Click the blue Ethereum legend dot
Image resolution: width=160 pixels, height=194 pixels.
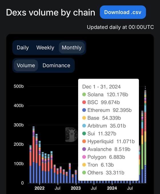point(84,110)
